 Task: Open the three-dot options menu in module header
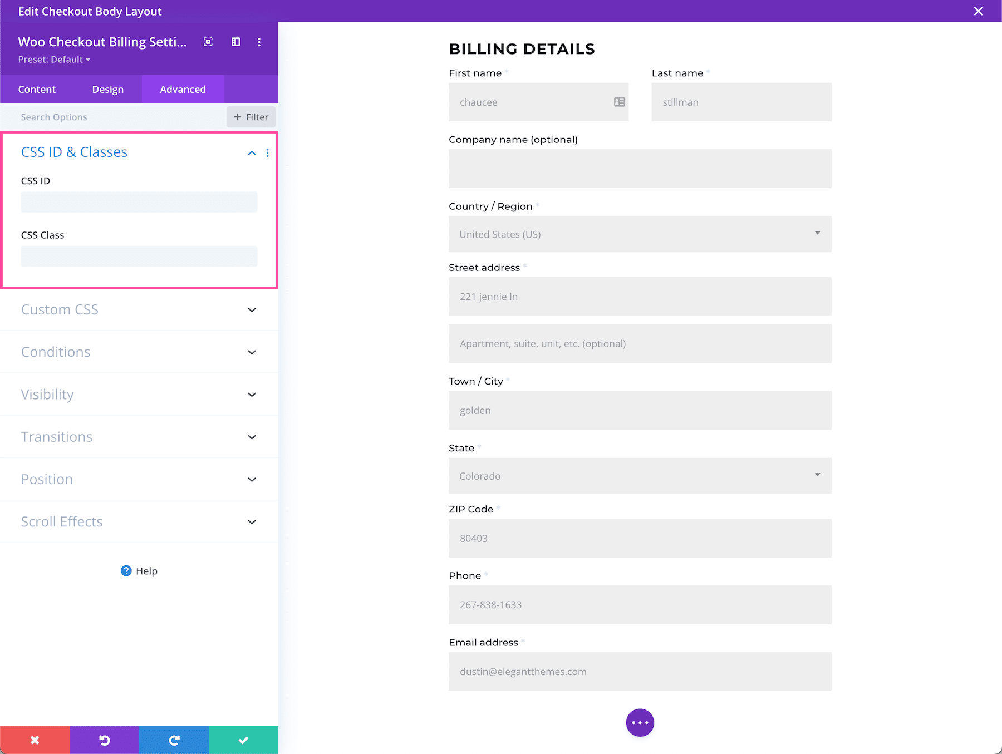point(259,42)
